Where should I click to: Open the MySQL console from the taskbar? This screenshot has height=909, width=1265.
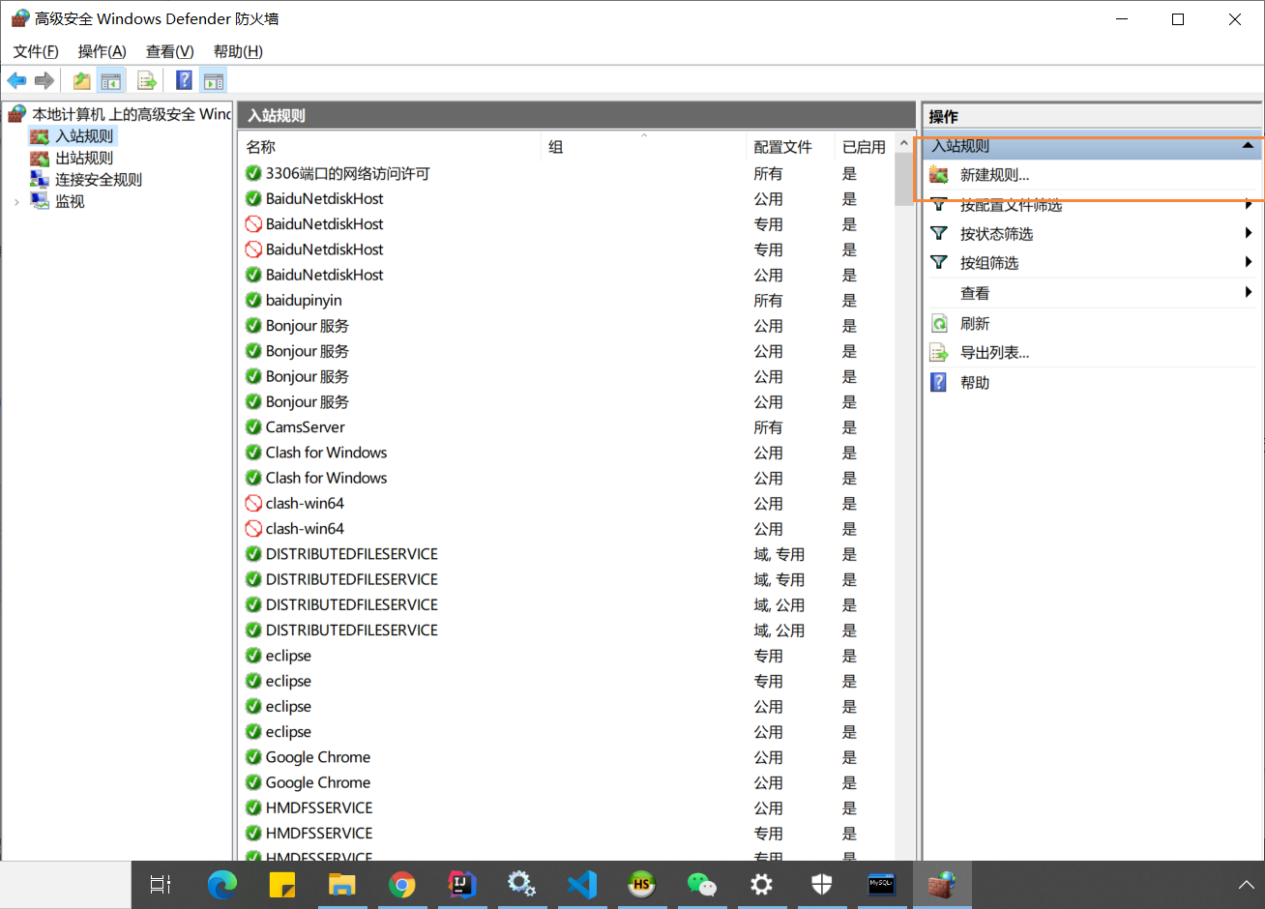pos(881,885)
